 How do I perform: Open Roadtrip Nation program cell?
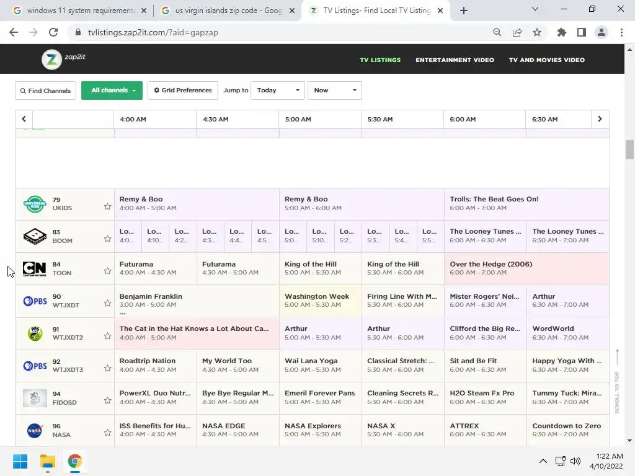156,366
